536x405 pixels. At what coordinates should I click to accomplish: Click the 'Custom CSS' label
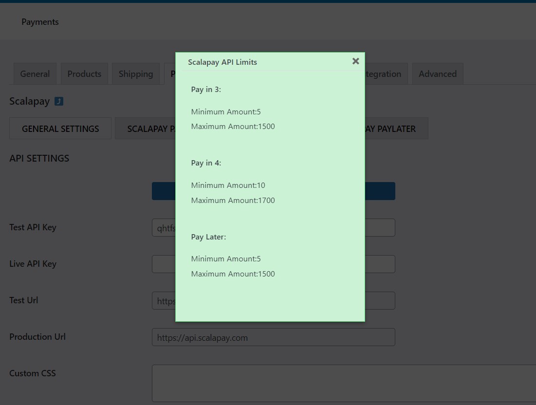(x=33, y=373)
